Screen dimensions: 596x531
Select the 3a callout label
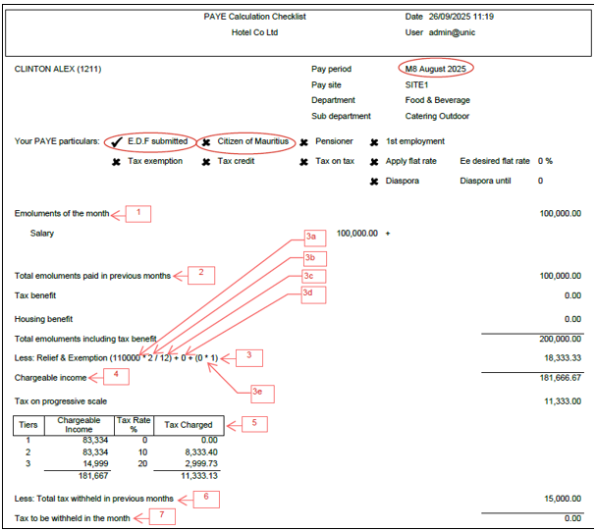pos(313,237)
